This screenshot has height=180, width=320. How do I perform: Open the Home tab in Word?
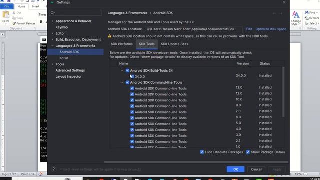pos(21,6)
